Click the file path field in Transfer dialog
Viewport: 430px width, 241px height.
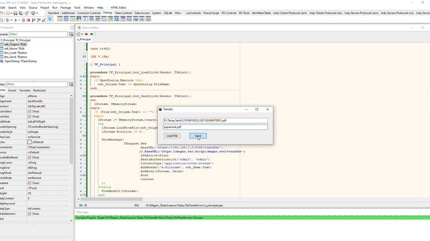215,120
